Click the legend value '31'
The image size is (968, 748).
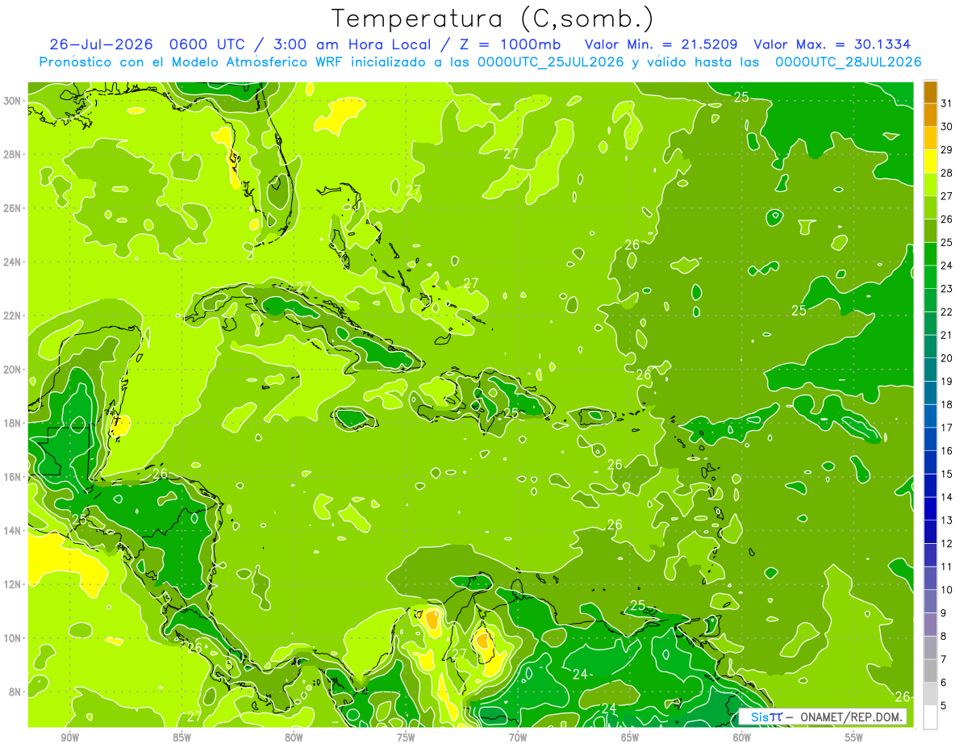(946, 103)
